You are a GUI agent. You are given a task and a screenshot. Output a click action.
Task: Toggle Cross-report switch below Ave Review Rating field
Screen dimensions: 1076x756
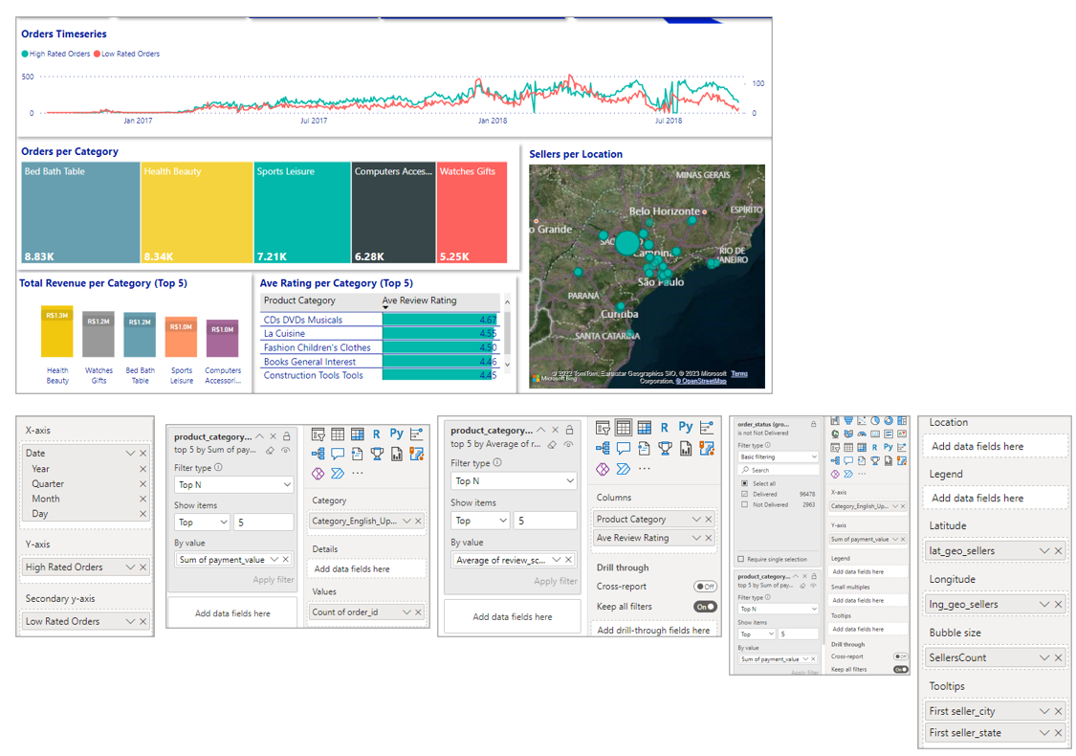coord(705,587)
